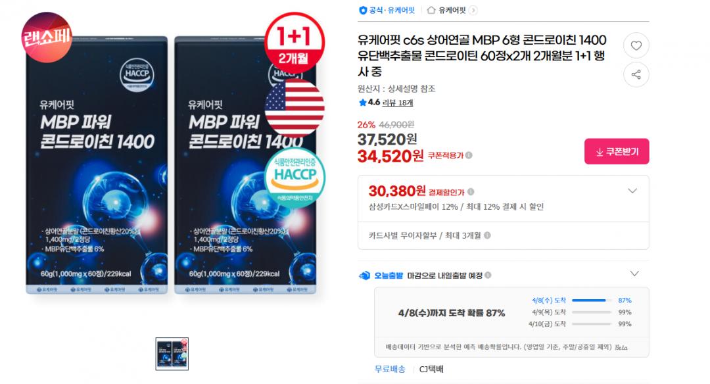This screenshot has width=710, height=384.
Task: Click info icon next to 내일출발 예정
Action: click(x=488, y=276)
